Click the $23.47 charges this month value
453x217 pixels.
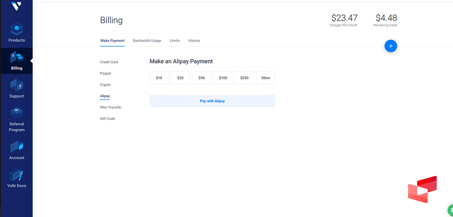click(x=344, y=18)
